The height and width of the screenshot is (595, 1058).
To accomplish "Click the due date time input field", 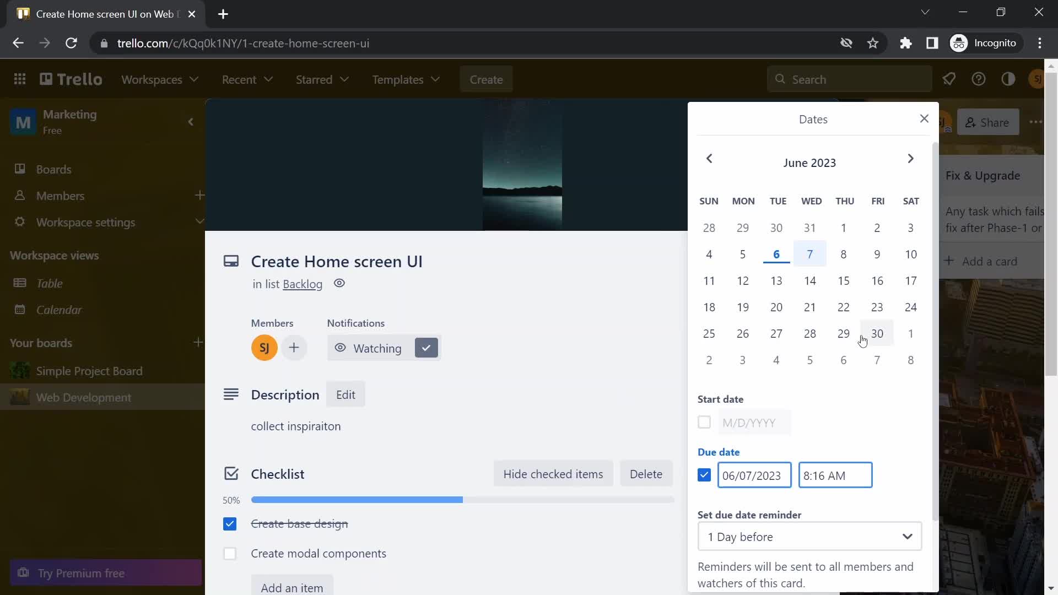I will pyautogui.click(x=835, y=475).
